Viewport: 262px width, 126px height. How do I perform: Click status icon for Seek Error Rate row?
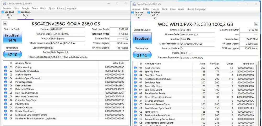coord(135,82)
